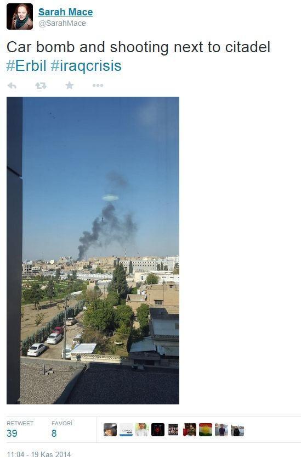Click the group portrait retweeter avatar
This screenshot has height=461, width=301.
174,430
